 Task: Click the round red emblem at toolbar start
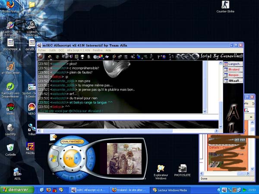(41, 57)
